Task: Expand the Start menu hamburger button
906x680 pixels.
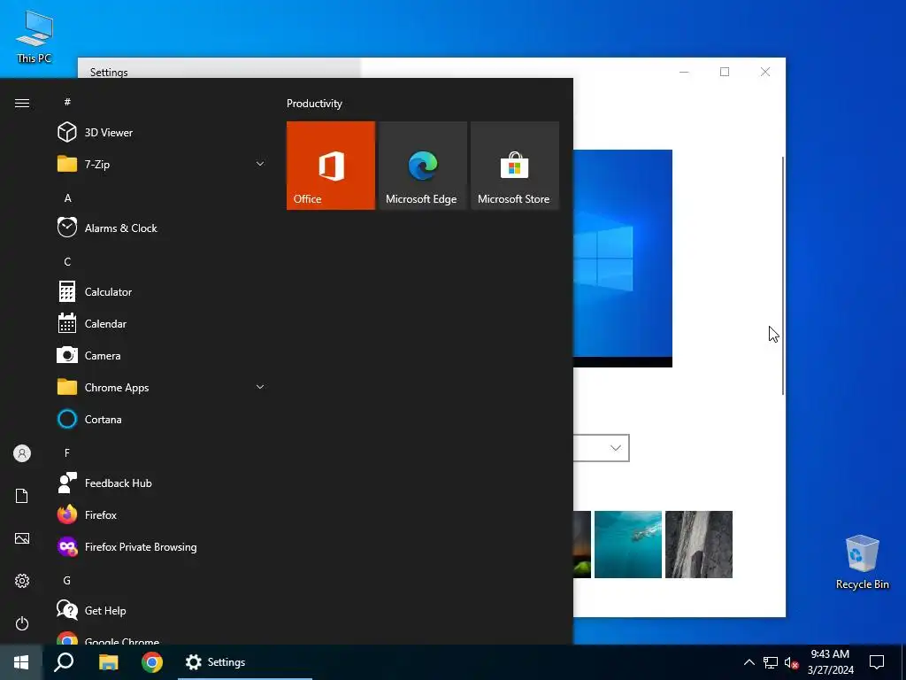Action: (x=22, y=103)
